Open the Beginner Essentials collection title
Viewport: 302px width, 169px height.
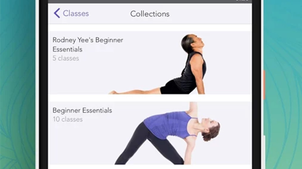pos(82,110)
